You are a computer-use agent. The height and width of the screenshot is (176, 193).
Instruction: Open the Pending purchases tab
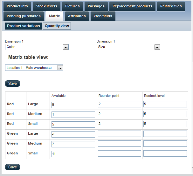(24, 16)
